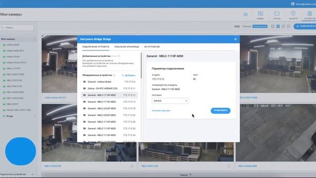
Task: Switch to Об устройстве tab
Action: pos(152,46)
